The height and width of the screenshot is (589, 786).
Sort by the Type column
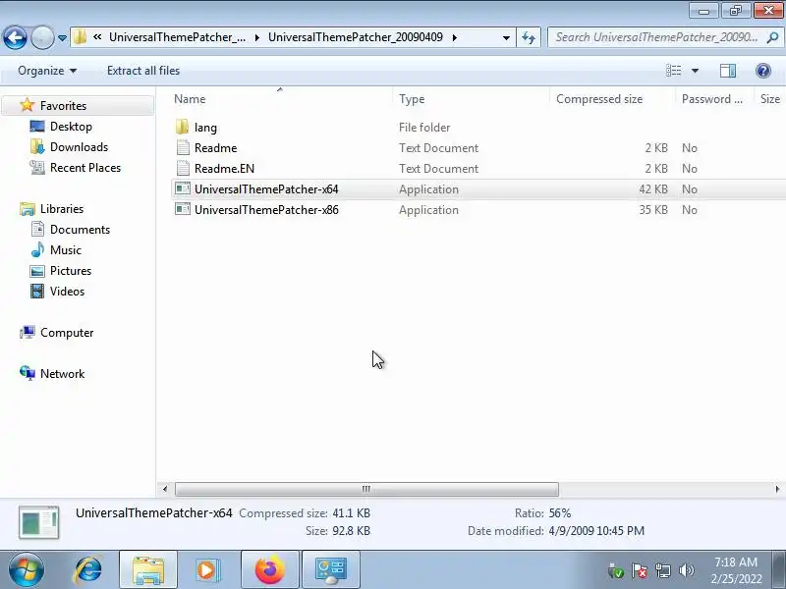pos(412,99)
